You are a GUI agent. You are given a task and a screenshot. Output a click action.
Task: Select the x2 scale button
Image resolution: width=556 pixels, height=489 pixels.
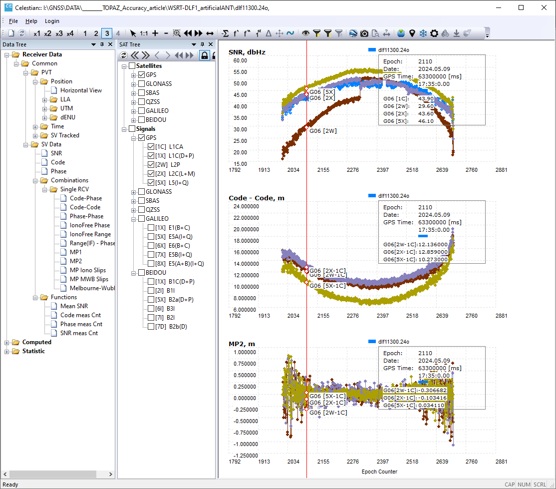pyautogui.click(x=48, y=33)
